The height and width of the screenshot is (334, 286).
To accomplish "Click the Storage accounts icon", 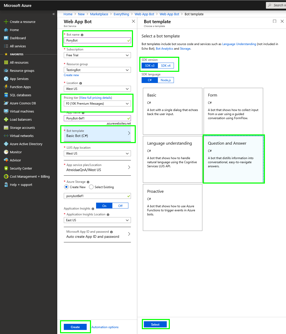I will click(x=6, y=128).
